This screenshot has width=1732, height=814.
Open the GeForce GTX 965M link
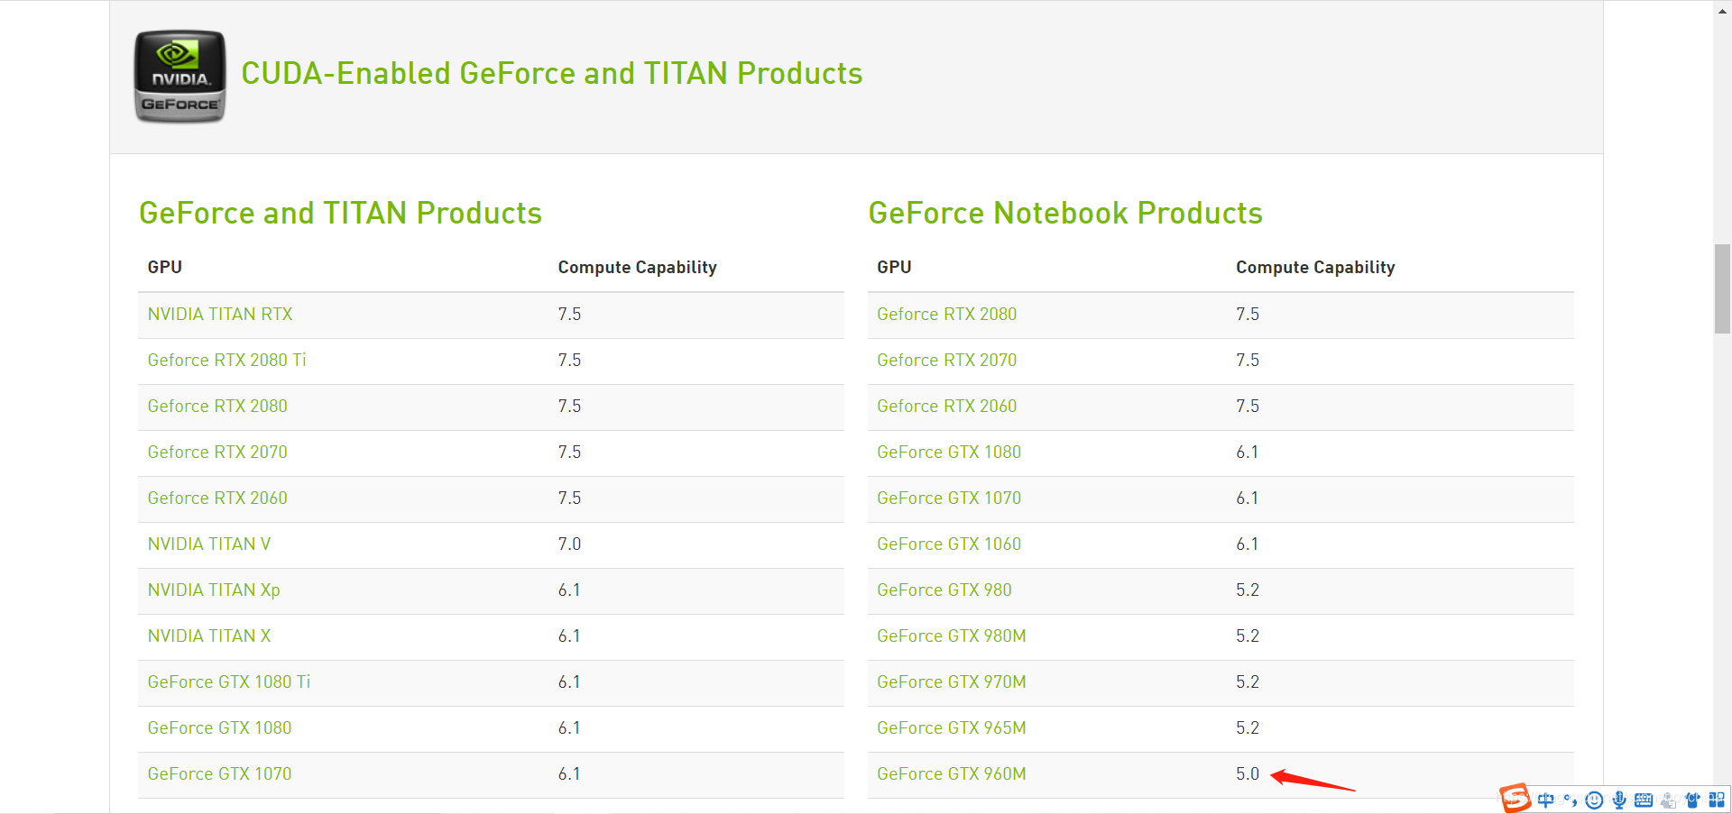tap(952, 728)
